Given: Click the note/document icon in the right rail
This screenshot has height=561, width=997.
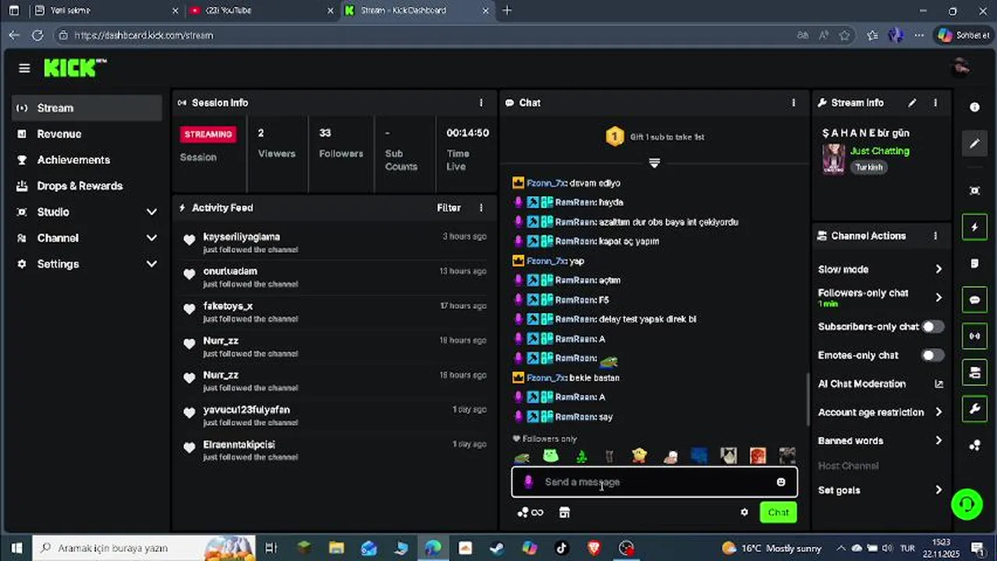Looking at the screenshot, I should click(x=974, y=263).
